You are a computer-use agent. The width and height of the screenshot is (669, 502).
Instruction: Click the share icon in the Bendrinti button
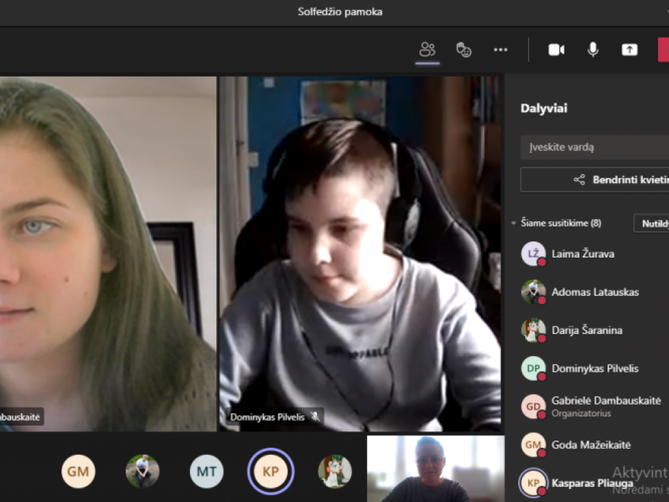click(579, 180)
